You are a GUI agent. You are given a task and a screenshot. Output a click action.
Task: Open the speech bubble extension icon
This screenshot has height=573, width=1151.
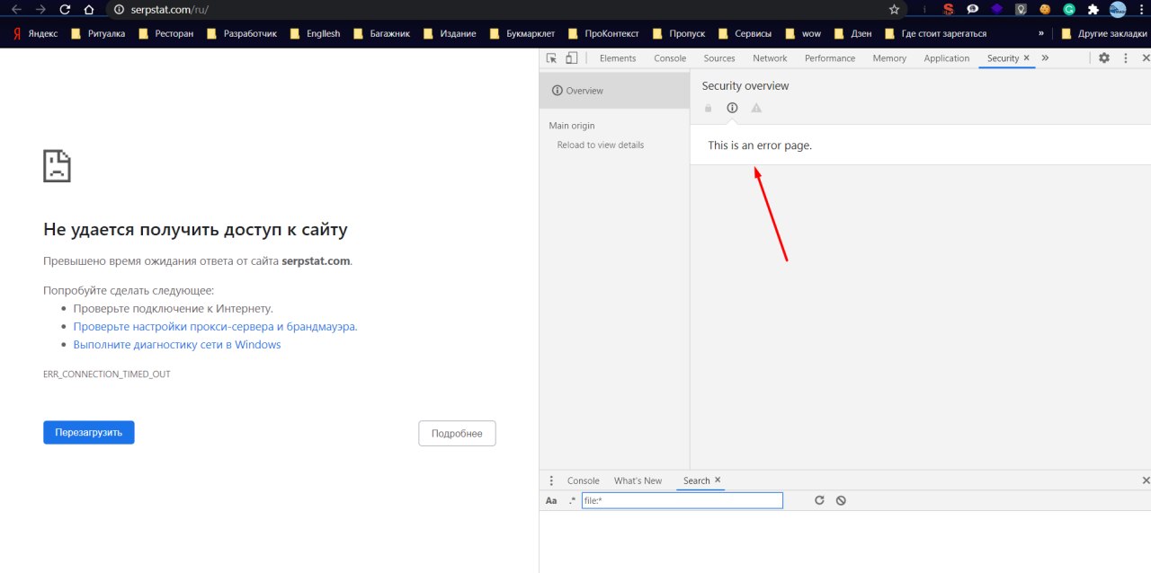point(973,9)
